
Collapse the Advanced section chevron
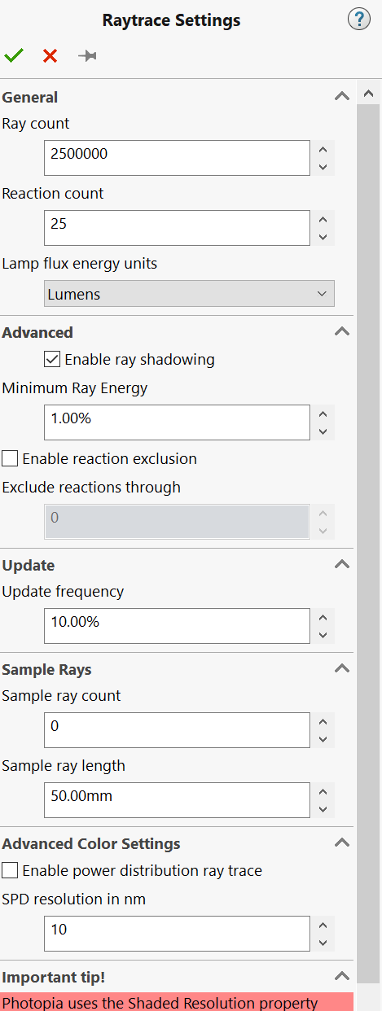click(342, 331)
